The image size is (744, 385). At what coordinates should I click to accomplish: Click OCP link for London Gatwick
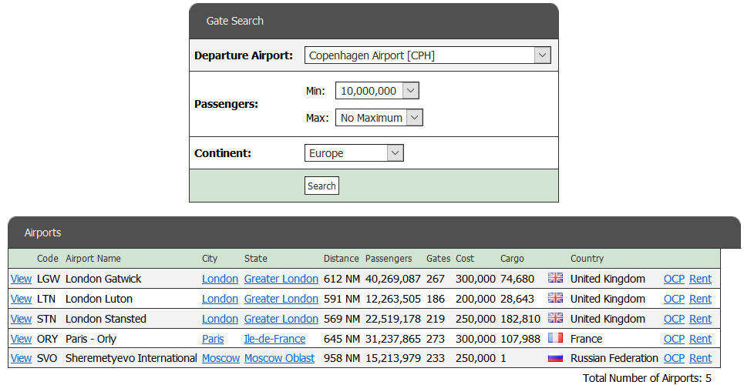pyautogui.click(x=674, y=279)
